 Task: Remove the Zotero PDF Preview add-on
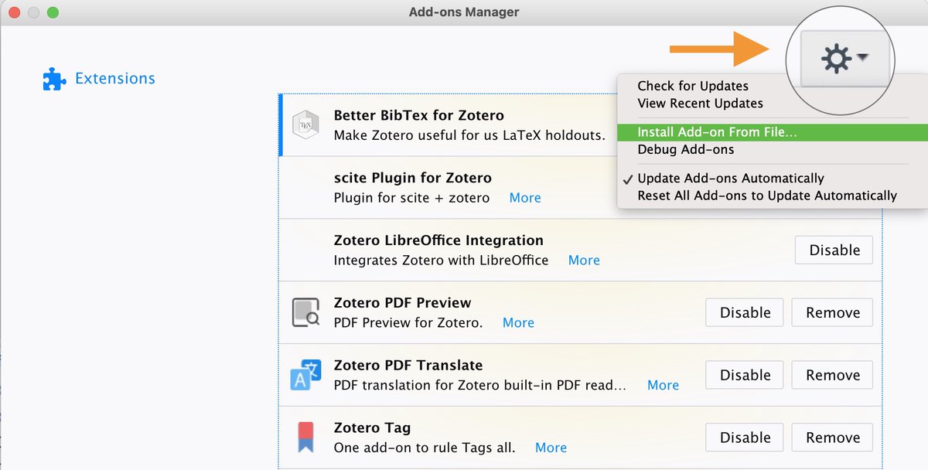click(832, 312)
